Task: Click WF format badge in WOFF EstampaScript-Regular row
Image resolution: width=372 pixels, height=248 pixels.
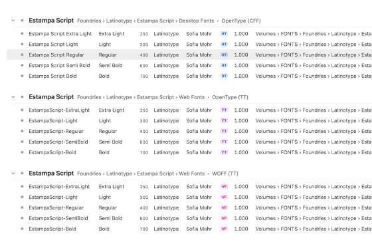Action: coord(224,207)
